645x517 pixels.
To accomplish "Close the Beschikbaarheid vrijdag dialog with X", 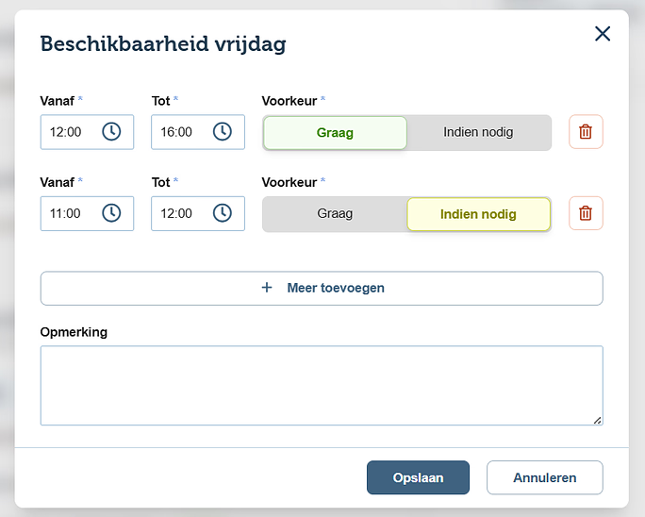I will tap(603, 34).
